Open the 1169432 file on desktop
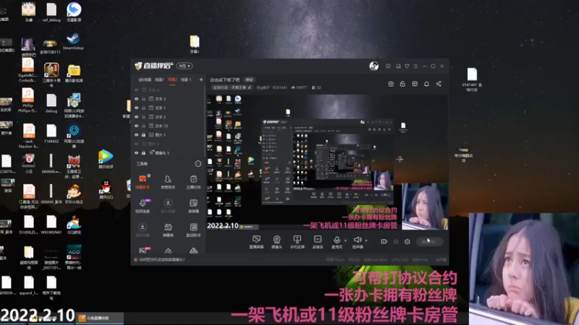 click(x=51, y=134)
